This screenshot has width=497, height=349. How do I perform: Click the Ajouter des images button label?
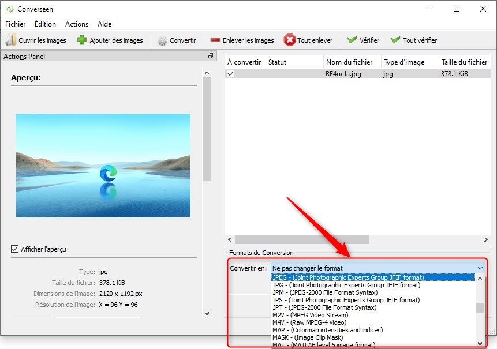[x=117, y=40]
